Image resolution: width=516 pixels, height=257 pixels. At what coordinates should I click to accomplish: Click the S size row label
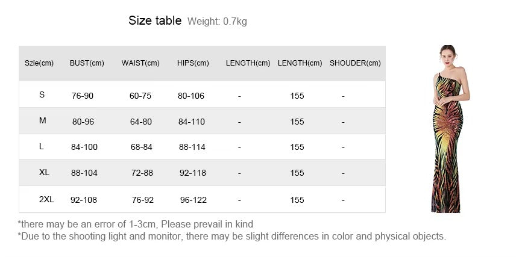[x=42, y=95]
